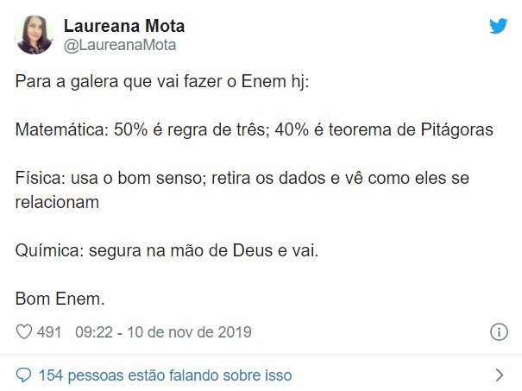The width and height of the screenshot is (522, 391).
Task: Open the @LaureanaMota handle link
Action: point(120,45)
